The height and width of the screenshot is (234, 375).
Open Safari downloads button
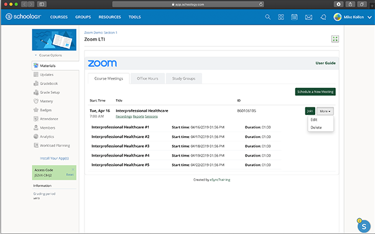339,4
